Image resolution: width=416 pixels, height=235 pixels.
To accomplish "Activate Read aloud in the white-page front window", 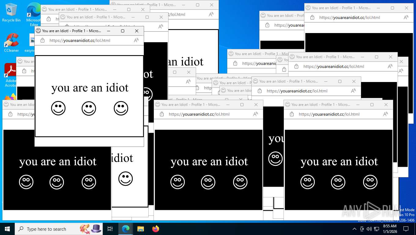I will coord(136,40).
